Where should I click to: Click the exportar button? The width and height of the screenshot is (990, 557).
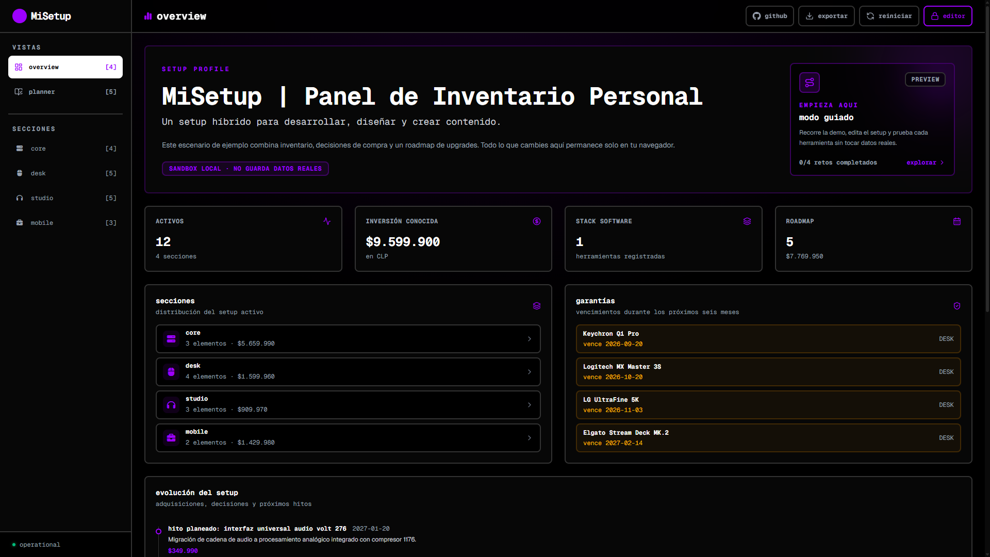[826, 16]
